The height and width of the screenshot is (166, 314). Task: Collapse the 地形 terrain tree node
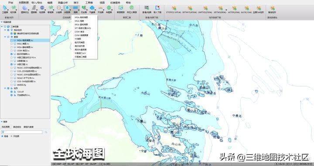click(x=5, y=88)
